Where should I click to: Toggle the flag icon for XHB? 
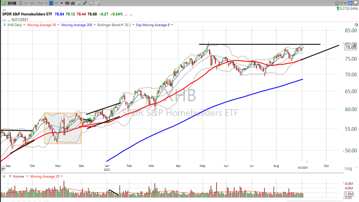point(341,3)
